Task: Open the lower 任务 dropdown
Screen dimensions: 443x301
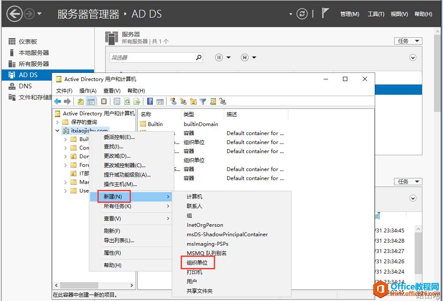Action: (408, 182)
